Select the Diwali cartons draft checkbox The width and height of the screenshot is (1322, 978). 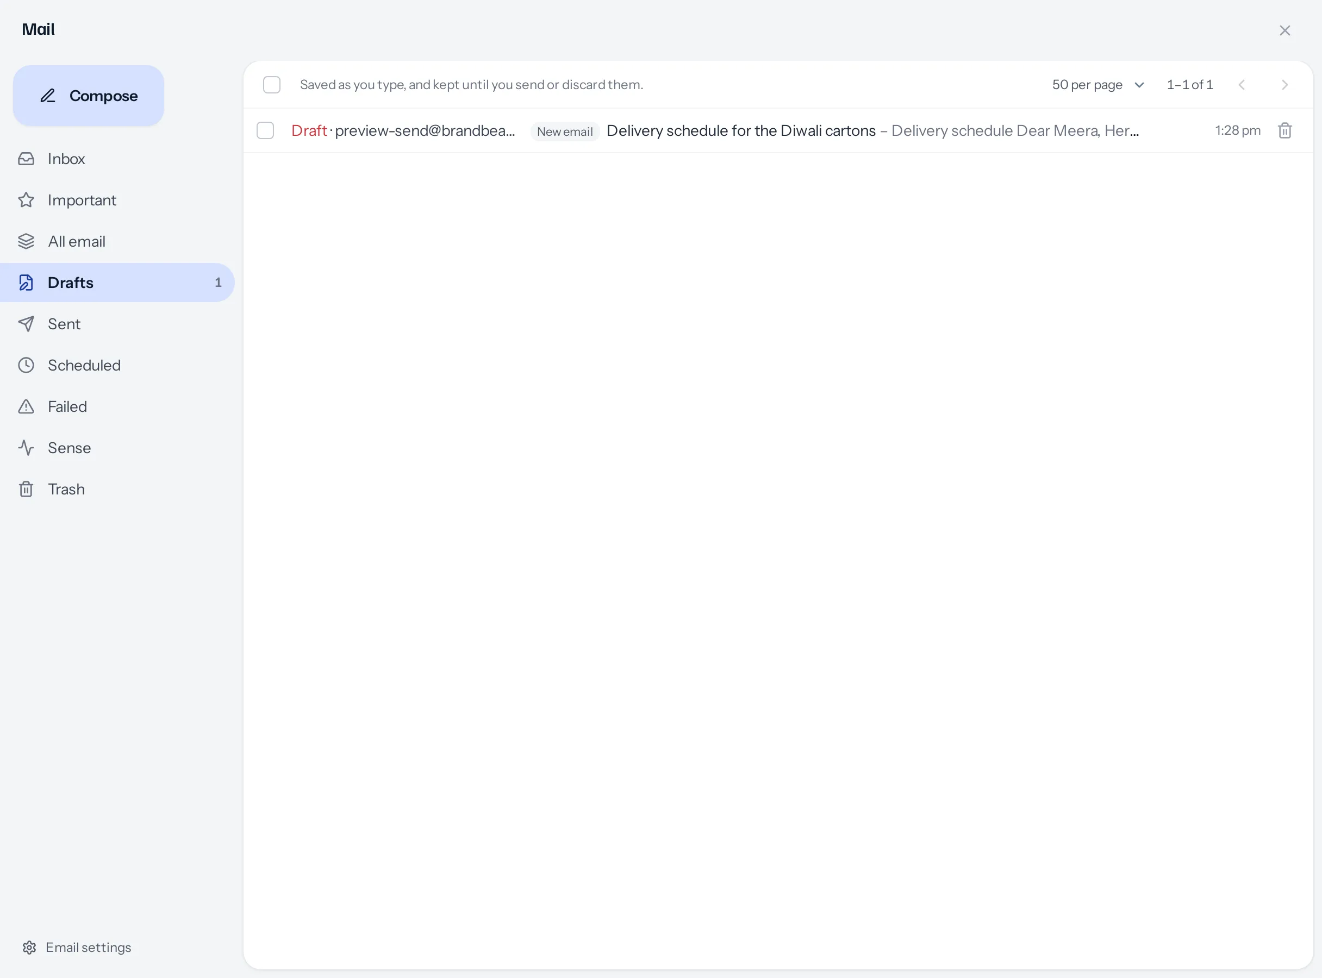pyautogui.click(x=265, y=130)
